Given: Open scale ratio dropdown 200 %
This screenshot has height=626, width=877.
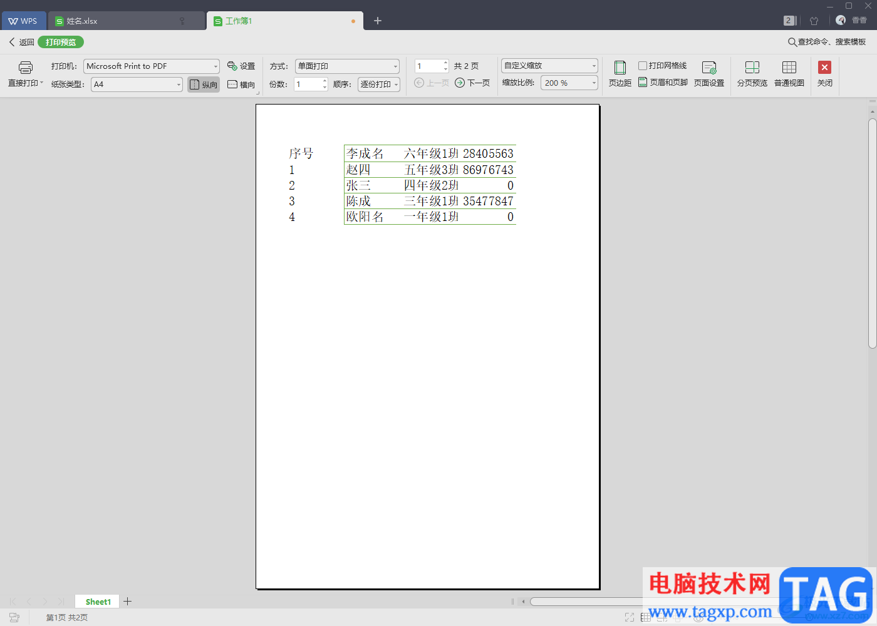Looking at the screenshot, I should click(x=569, y=83).
